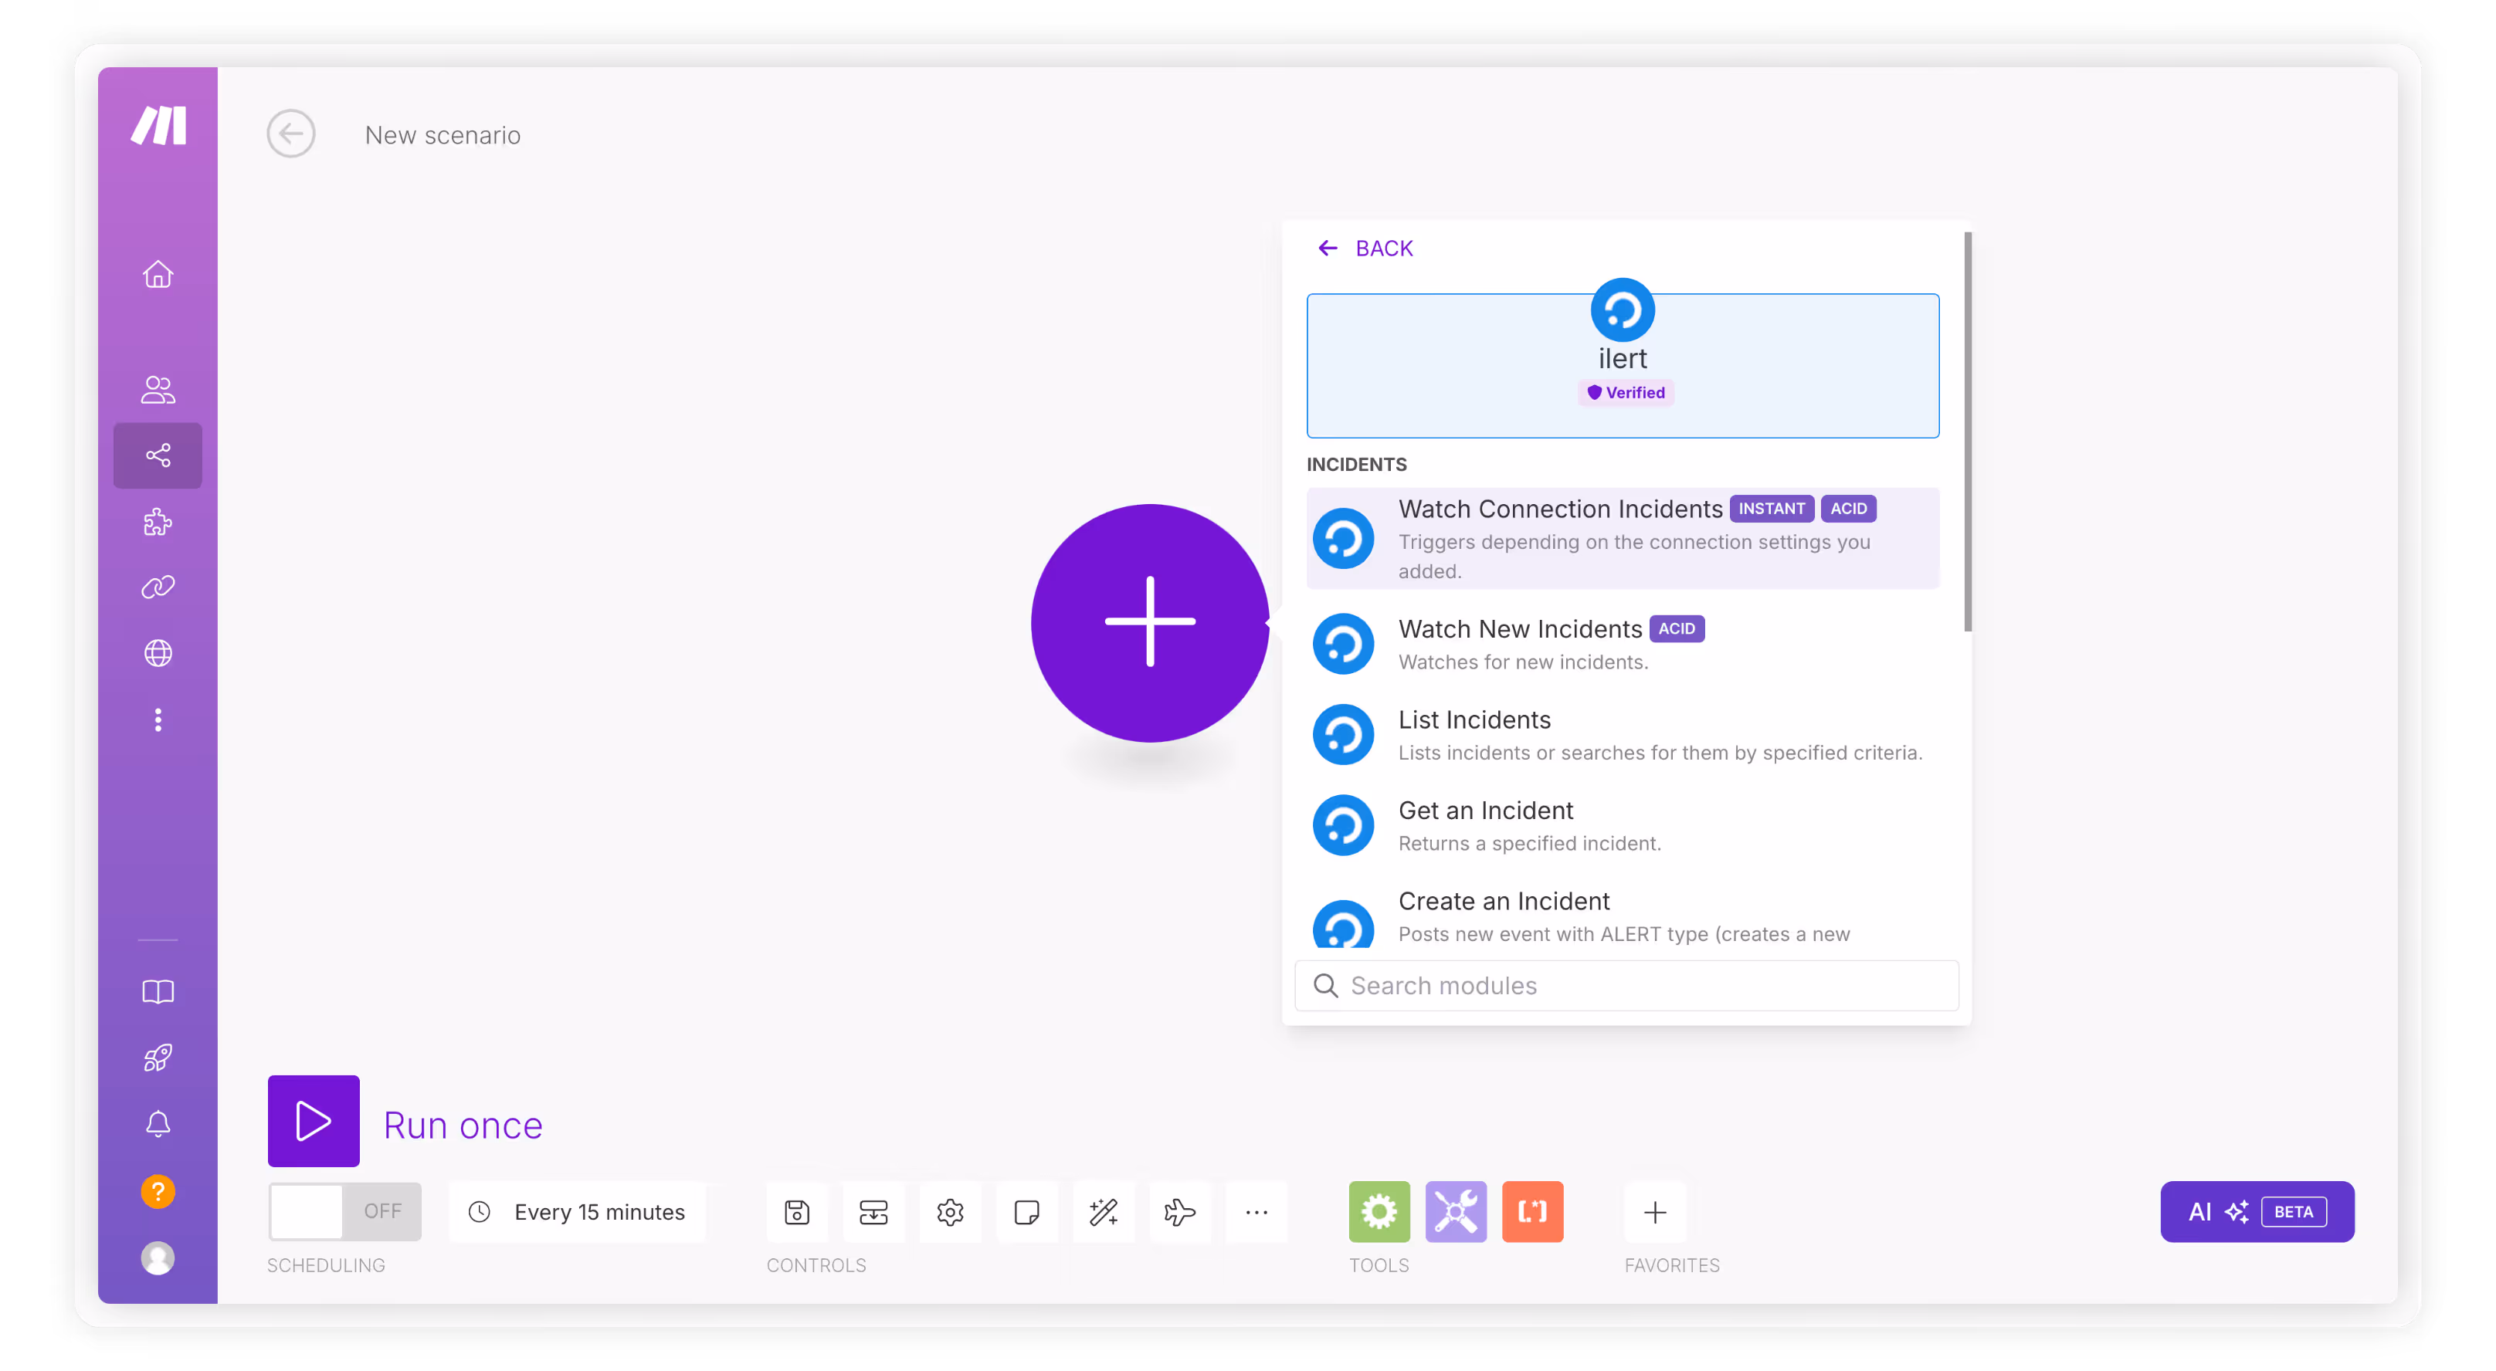Open the Templates puzzle icon
Viewport: 2496px width, 1371px height.
pyautogui.click(x=158, y=523)
